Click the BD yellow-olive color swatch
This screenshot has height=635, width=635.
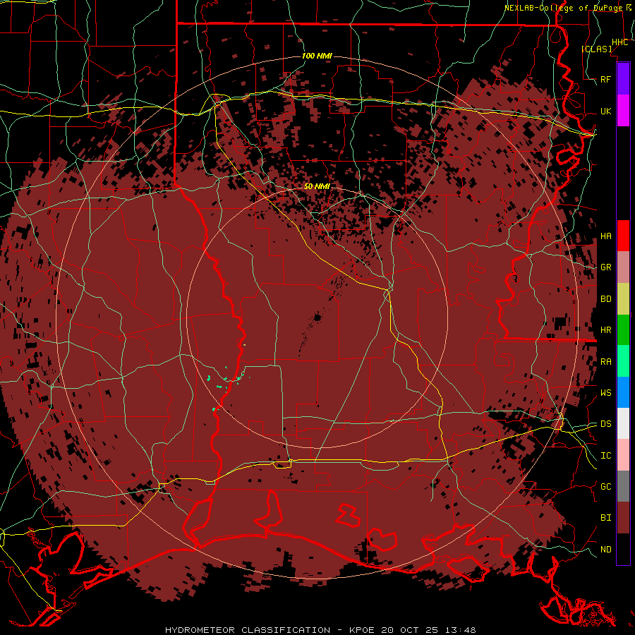[x=623, y=298]
